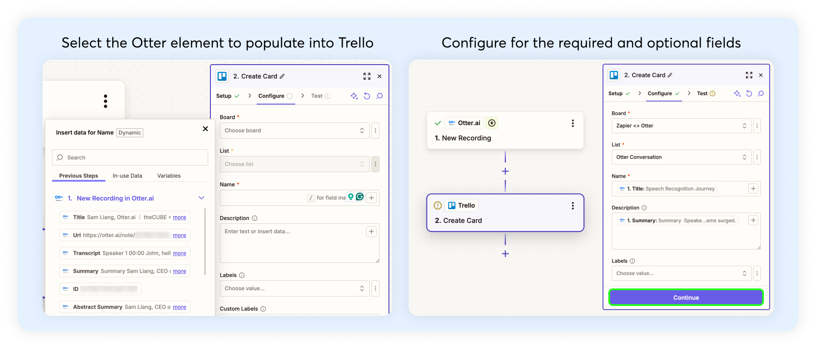Collapse the New Recording in Otter.ai section

[x=201, y=198]
